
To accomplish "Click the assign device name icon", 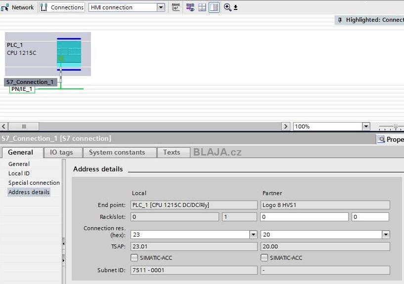I will 176,7.
